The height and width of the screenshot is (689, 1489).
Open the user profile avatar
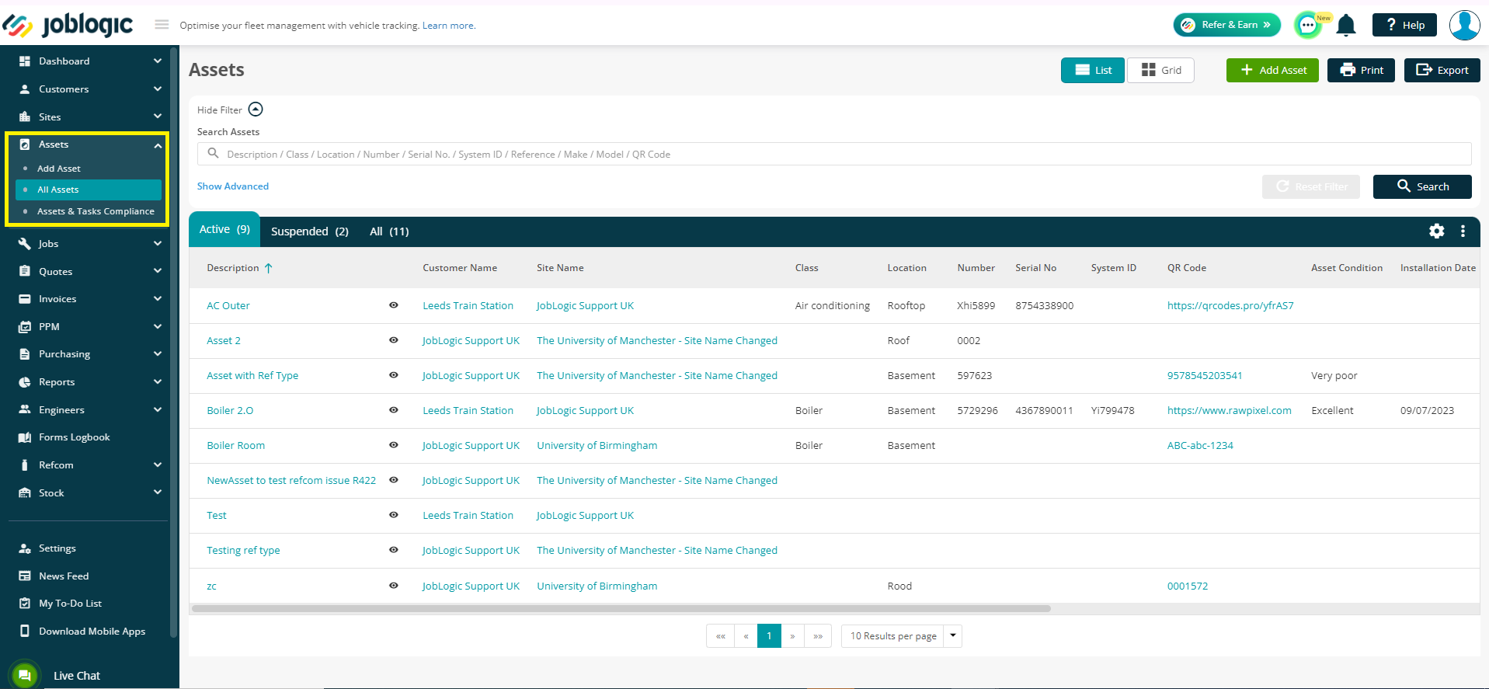pos(1464,25)
